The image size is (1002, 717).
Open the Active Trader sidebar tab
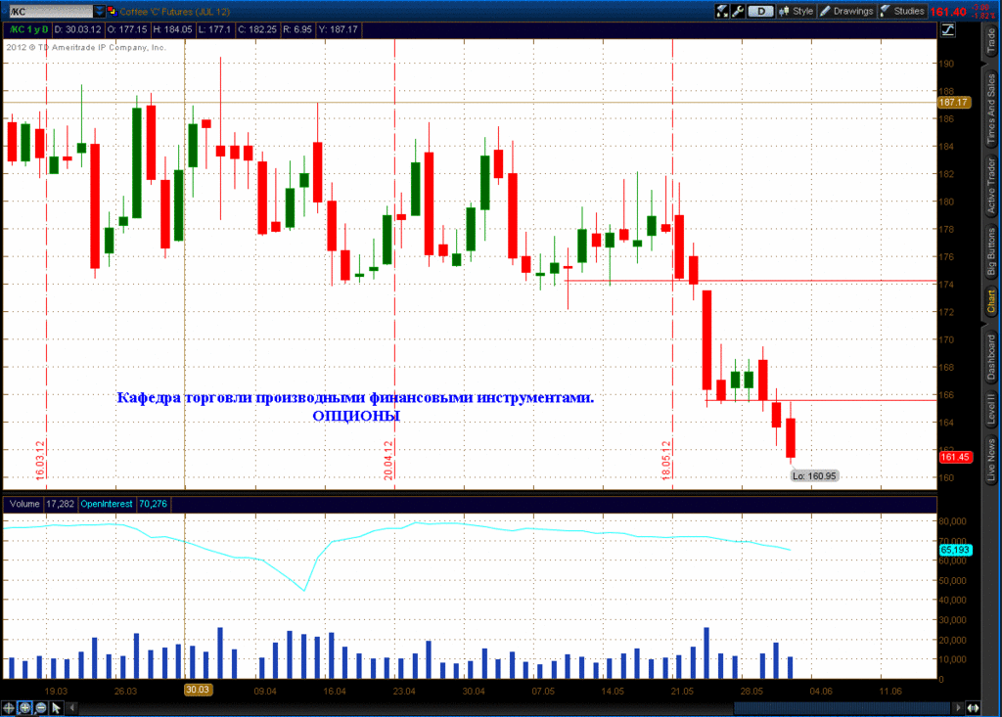pyautogui.click(x=990, y=185)
